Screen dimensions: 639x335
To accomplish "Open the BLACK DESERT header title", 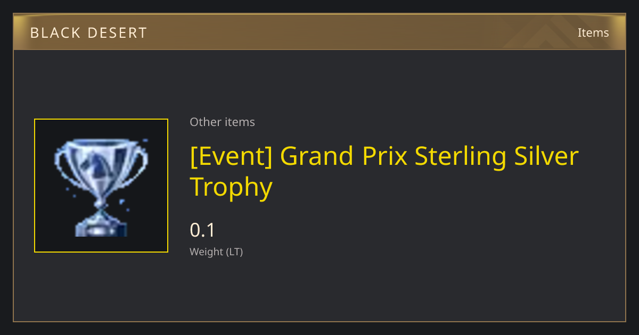I will 88,33.
